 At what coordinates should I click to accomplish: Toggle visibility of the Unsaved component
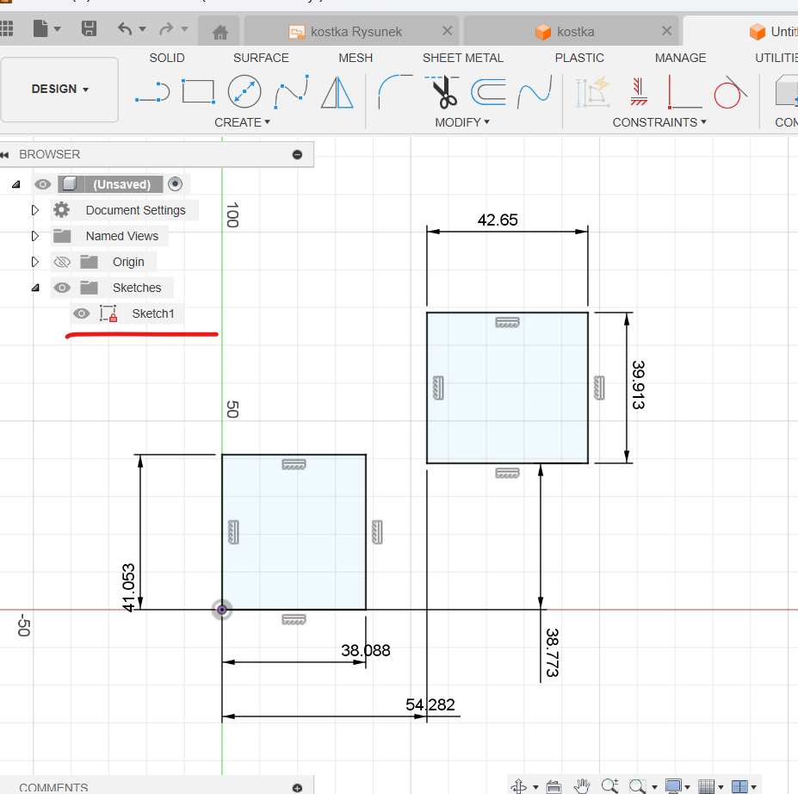43,184
